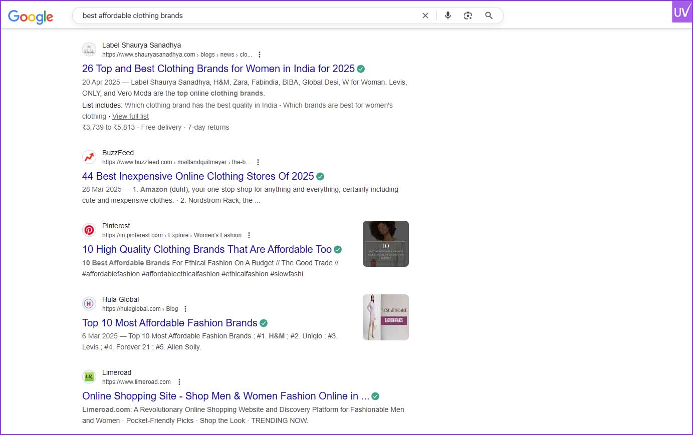Viewport: 693px width, 435px height.
Task: Open three-dot menu for Hula Global result
Action: coord(185,309)
